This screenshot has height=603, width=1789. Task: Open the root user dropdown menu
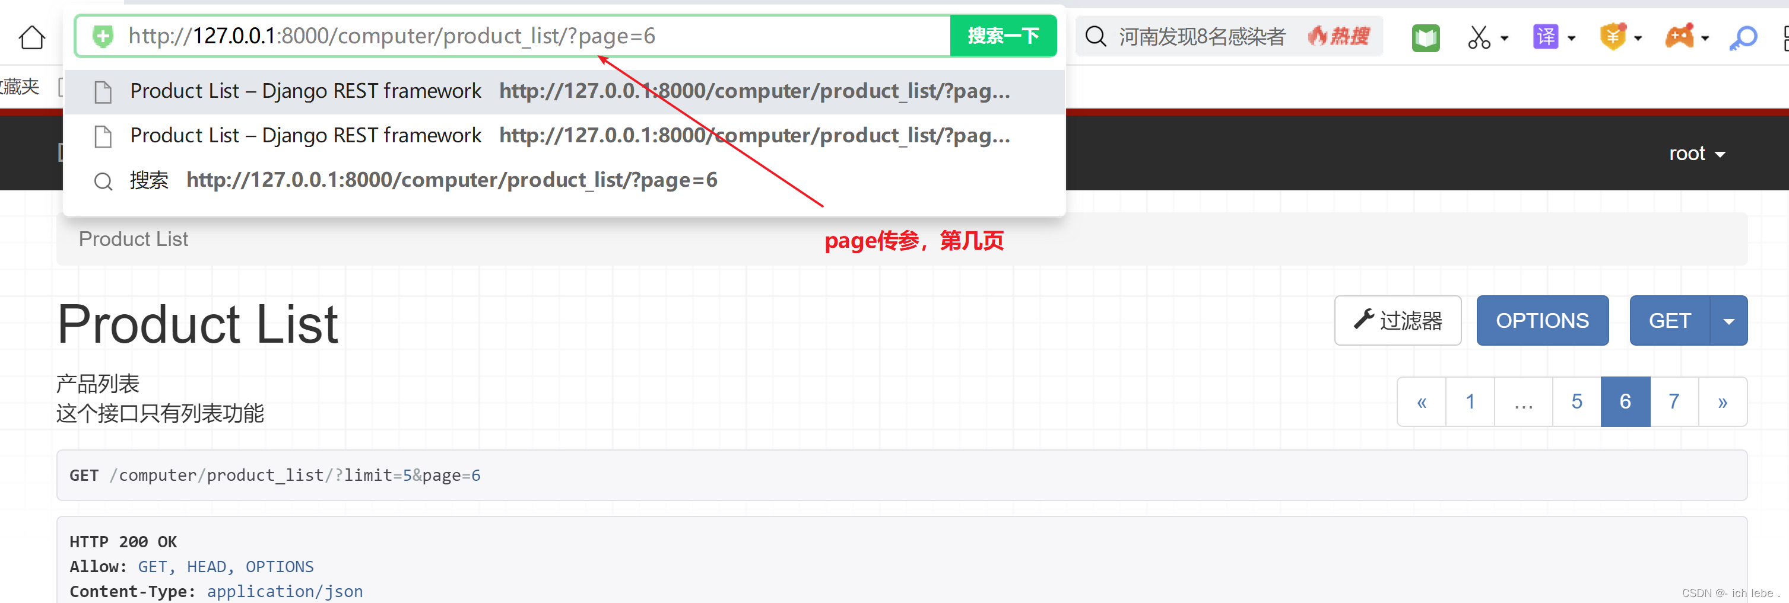point(1696,154)
